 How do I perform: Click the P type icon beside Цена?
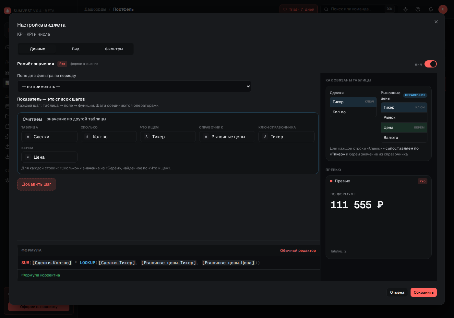tap(28, 157)
